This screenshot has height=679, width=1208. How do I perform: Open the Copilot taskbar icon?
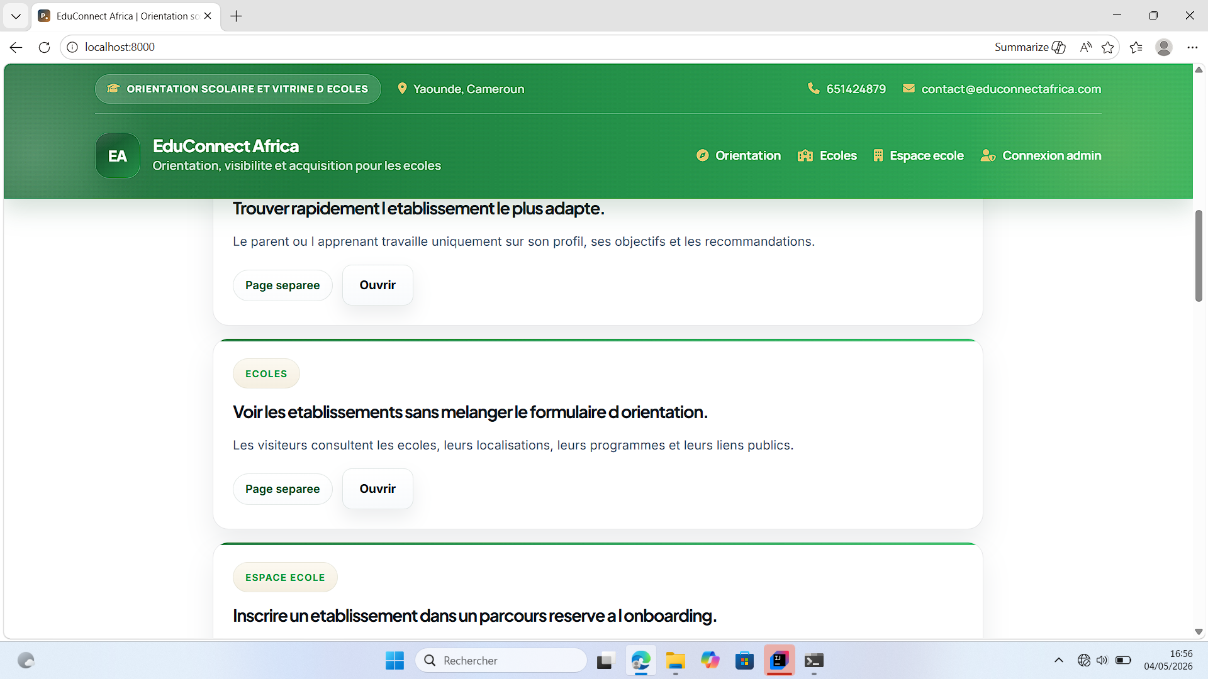710,660
